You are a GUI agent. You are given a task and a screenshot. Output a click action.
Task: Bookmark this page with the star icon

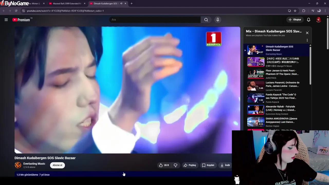coord(295,11)
